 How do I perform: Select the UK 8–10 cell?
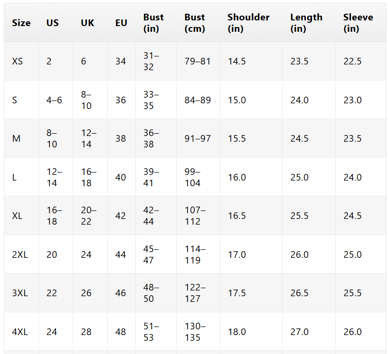point(90,100)
